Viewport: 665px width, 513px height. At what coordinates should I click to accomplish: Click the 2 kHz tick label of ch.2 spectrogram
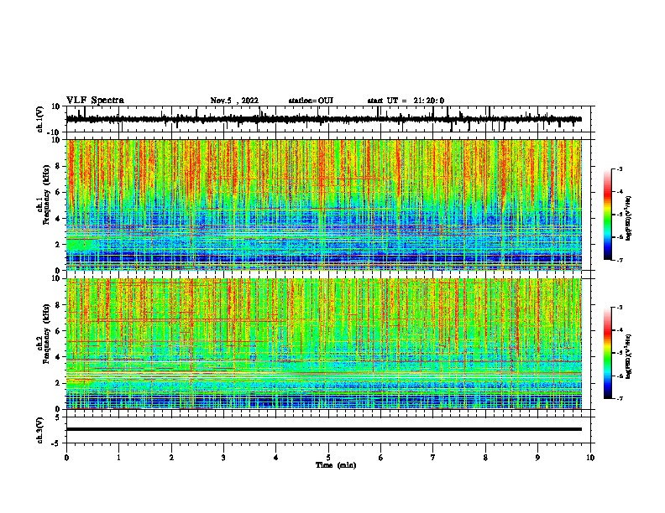tap(59, 383)
